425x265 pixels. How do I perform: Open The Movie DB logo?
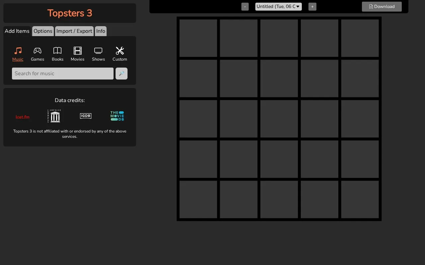[x=117, y=116]
